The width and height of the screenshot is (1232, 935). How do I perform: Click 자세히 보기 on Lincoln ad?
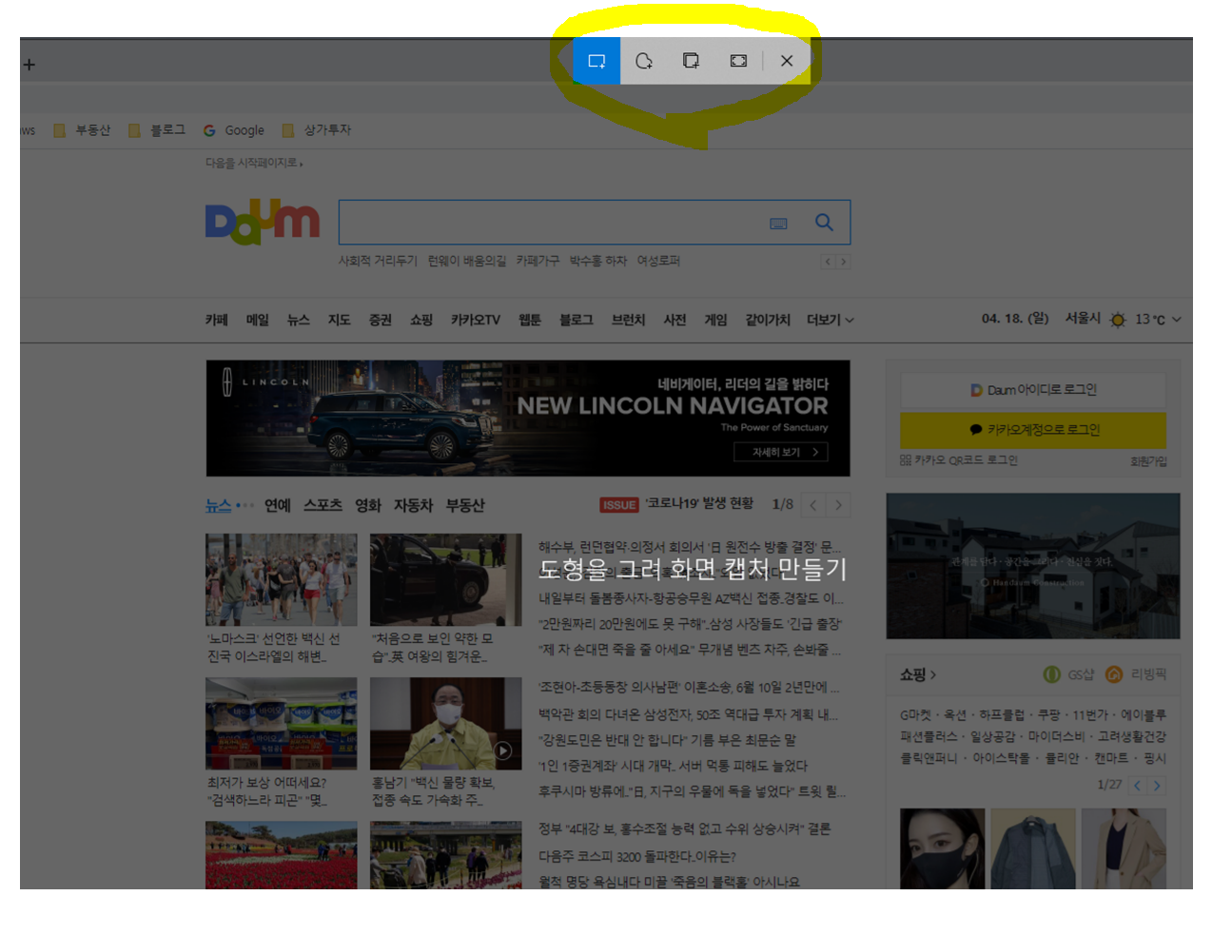781,452
